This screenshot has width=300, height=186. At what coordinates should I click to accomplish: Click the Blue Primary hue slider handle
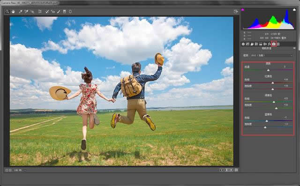coord(267,121)
